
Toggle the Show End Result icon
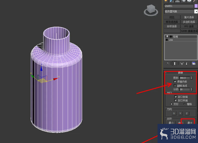coord(175,63)
